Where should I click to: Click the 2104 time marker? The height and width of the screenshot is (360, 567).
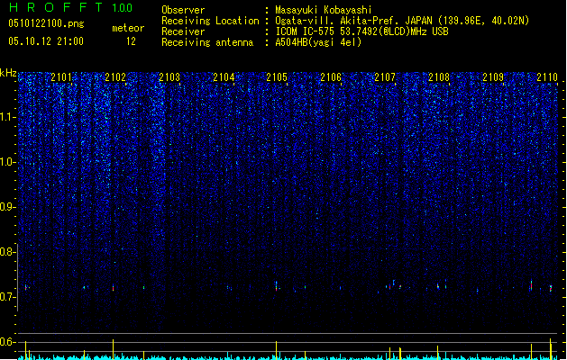point(224,76)
